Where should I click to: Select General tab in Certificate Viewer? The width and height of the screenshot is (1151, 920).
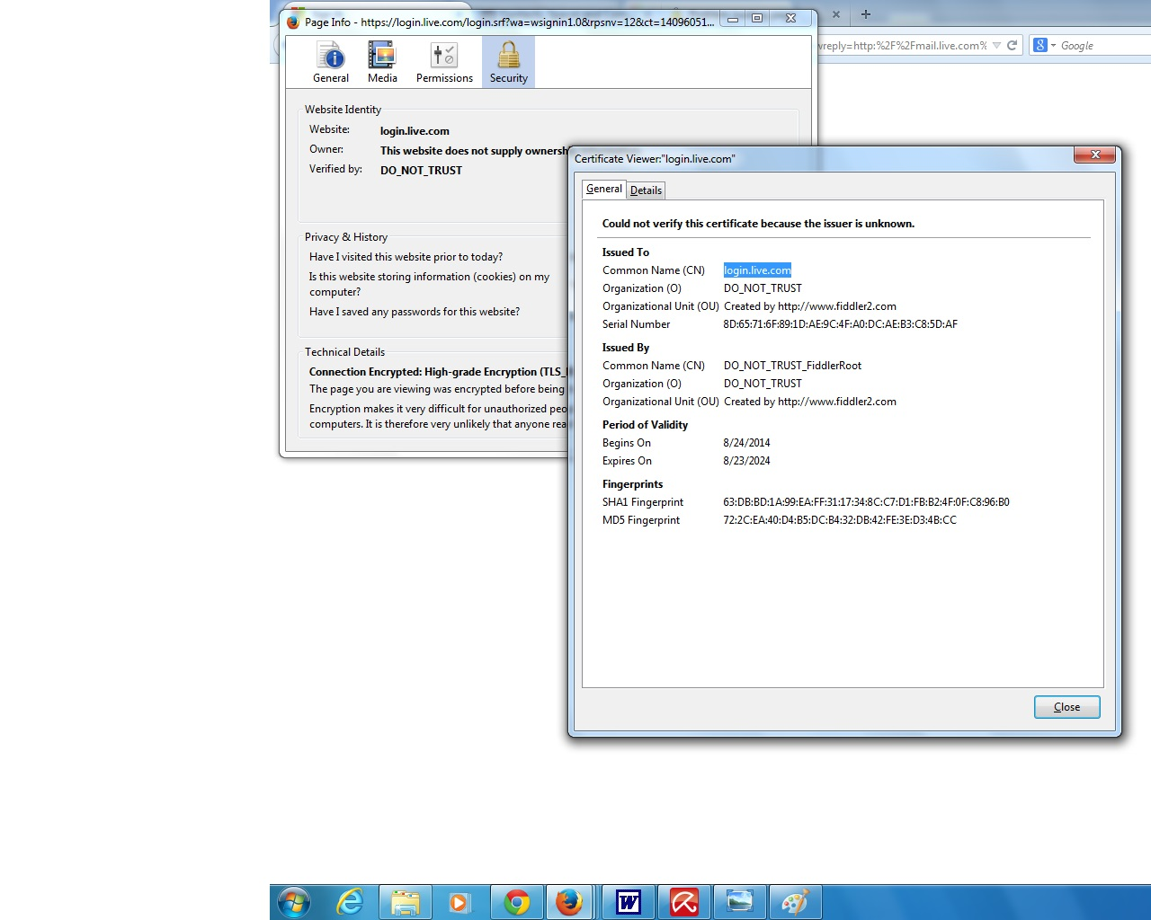click(x=604, y=189)
